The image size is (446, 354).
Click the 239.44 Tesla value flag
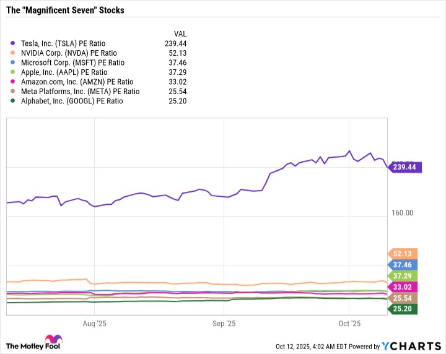tap(405, 167)
